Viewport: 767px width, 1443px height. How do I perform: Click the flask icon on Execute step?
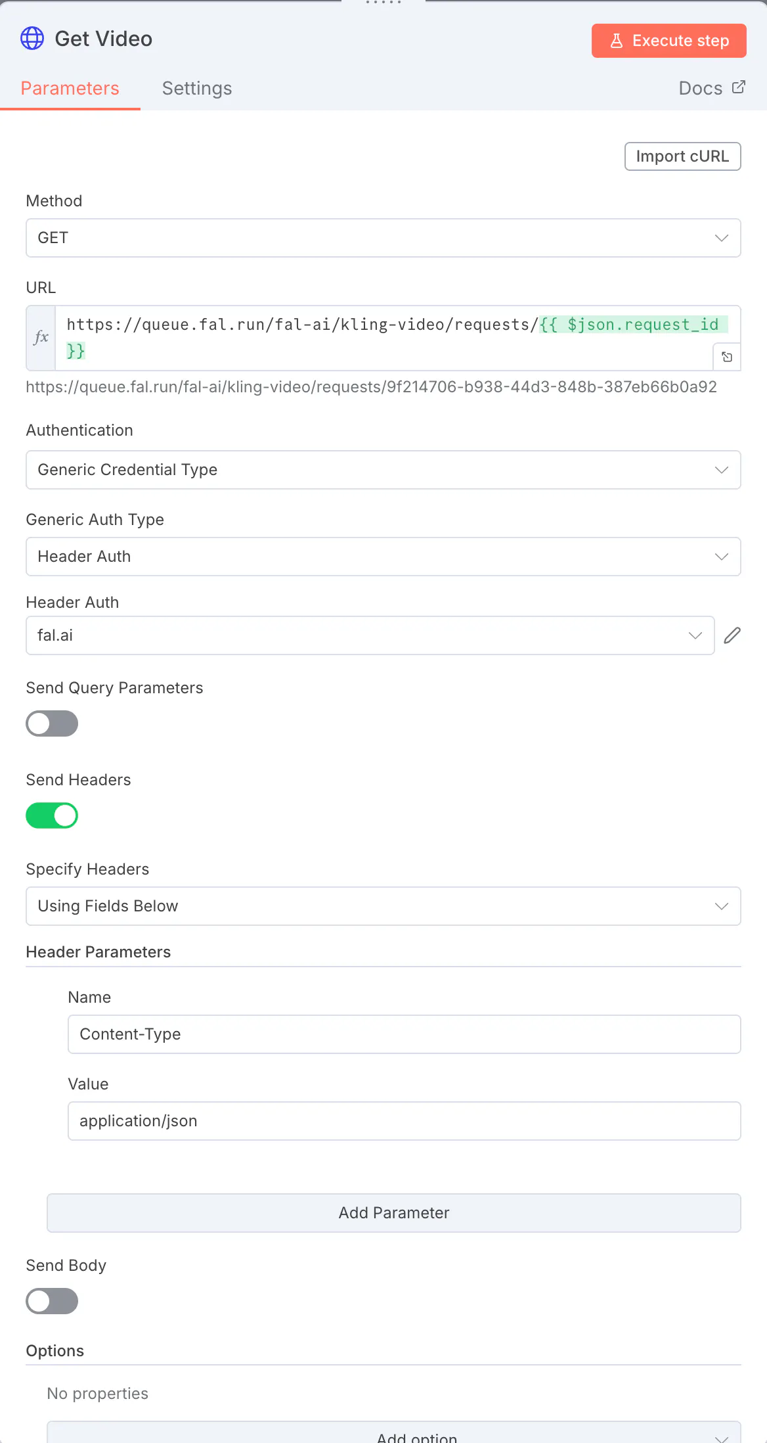[616, 41]
